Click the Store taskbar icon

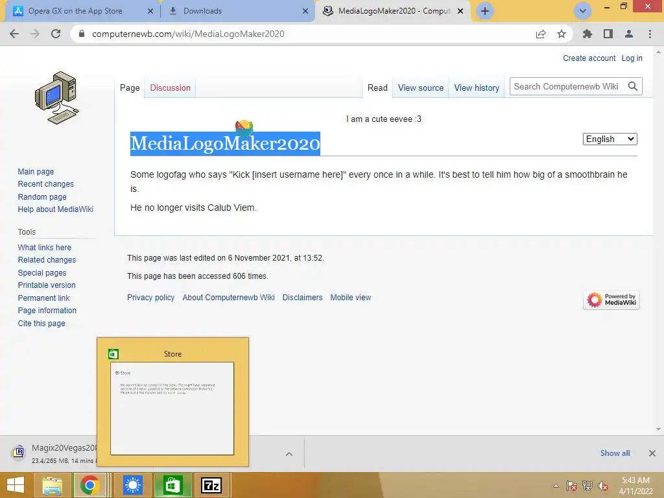pyautogui.click(x=172, y=485)
